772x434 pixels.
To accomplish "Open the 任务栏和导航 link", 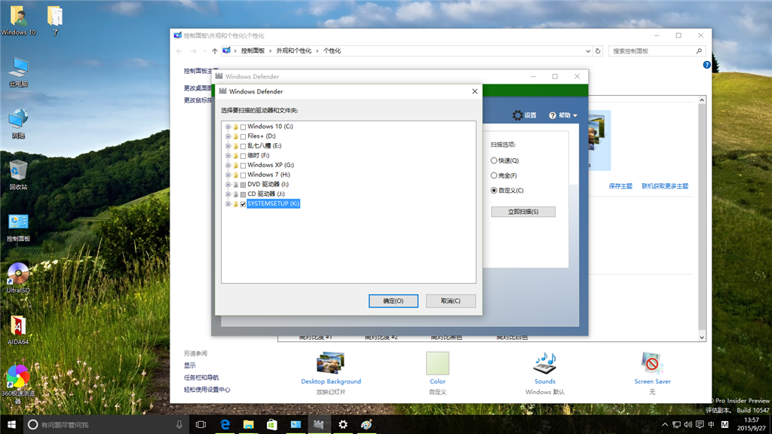I will [x=201, y=377].
